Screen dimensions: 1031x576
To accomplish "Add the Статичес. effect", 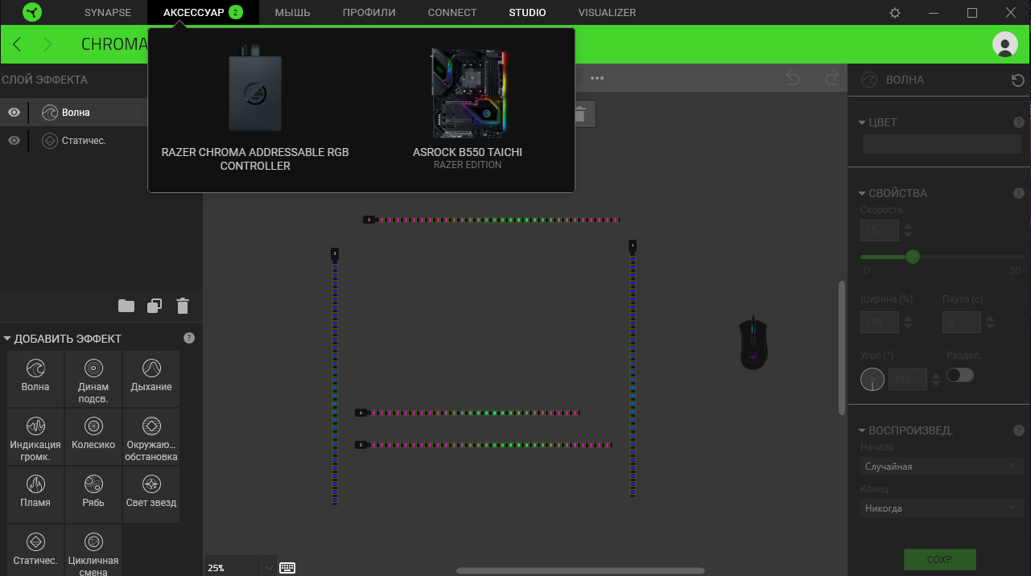I will point(35,550).
